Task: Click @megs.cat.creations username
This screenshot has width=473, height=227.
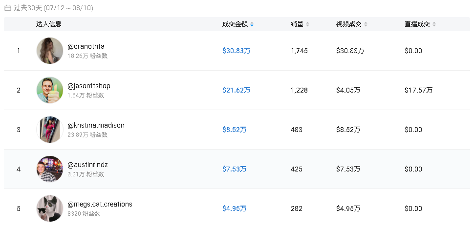Action: click(x=100, y=204)
